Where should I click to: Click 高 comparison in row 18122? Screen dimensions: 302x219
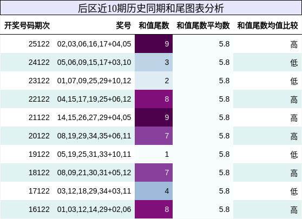294,173
